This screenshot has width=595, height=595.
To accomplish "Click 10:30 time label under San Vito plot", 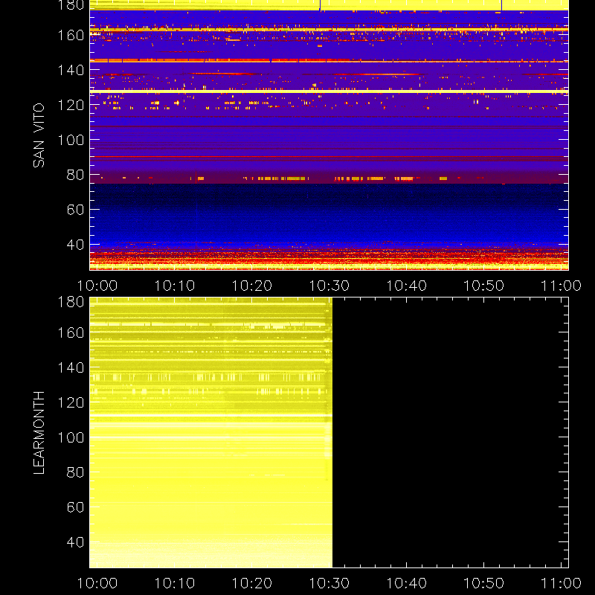I will pyautogui.click(x=329, y=286).
